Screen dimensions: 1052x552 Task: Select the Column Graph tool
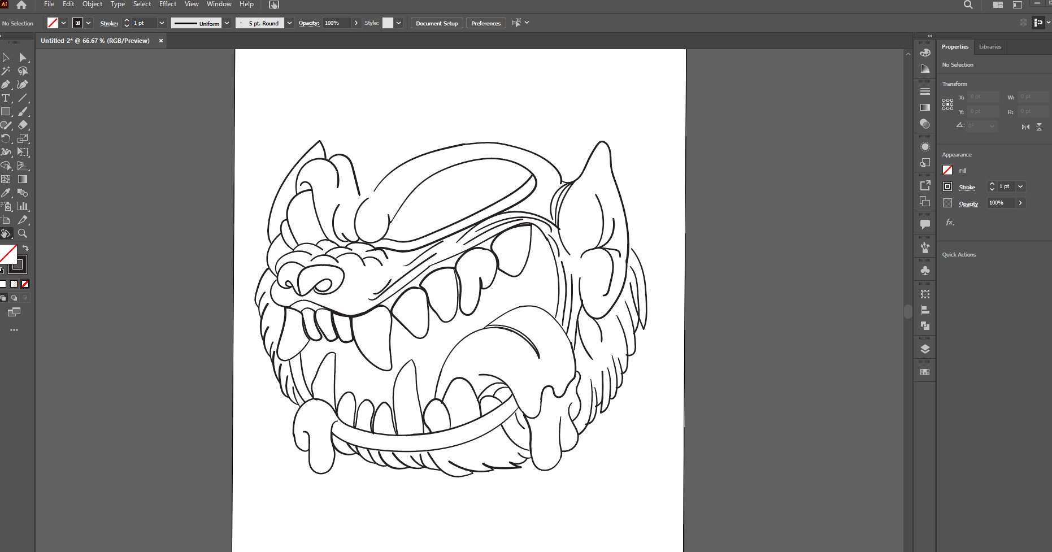click(23, 207)
